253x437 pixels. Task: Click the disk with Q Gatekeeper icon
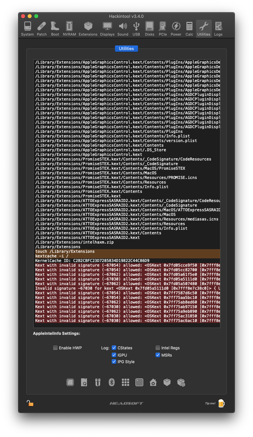pos(84,382)
